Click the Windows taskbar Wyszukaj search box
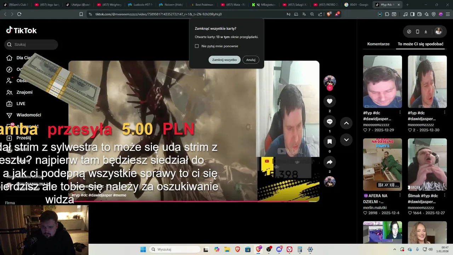 click(x=175, y=249)
